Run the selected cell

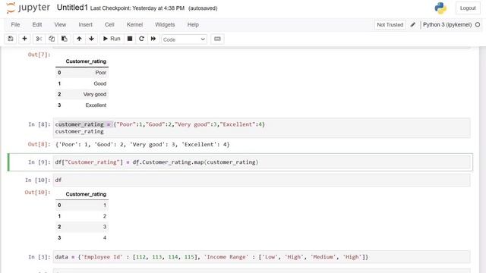click(x=112, y=39)
